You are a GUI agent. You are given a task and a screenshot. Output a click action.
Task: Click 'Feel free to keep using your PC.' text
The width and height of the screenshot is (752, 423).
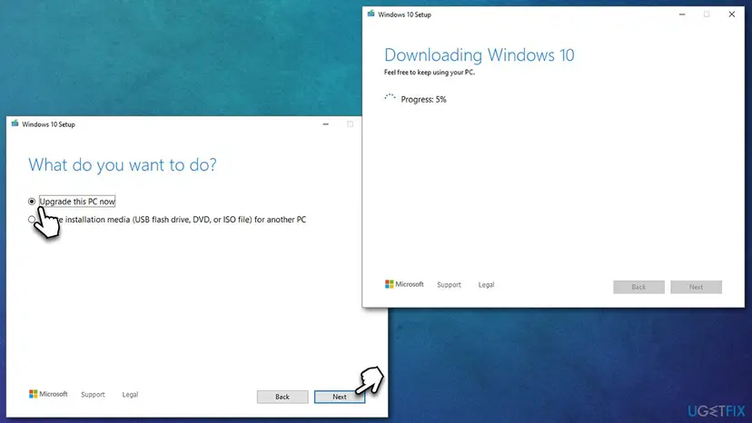tap(430, 73)
